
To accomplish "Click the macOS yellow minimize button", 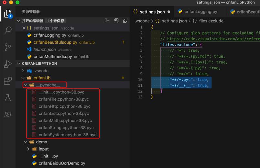I will pos(11,2).
